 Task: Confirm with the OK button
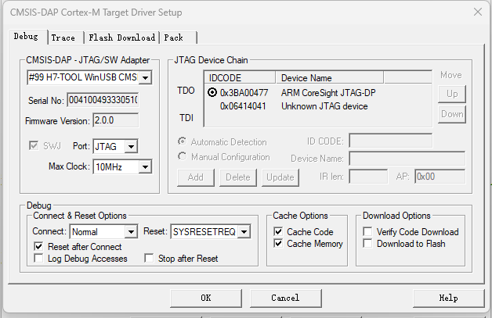(x=206, y=298)
